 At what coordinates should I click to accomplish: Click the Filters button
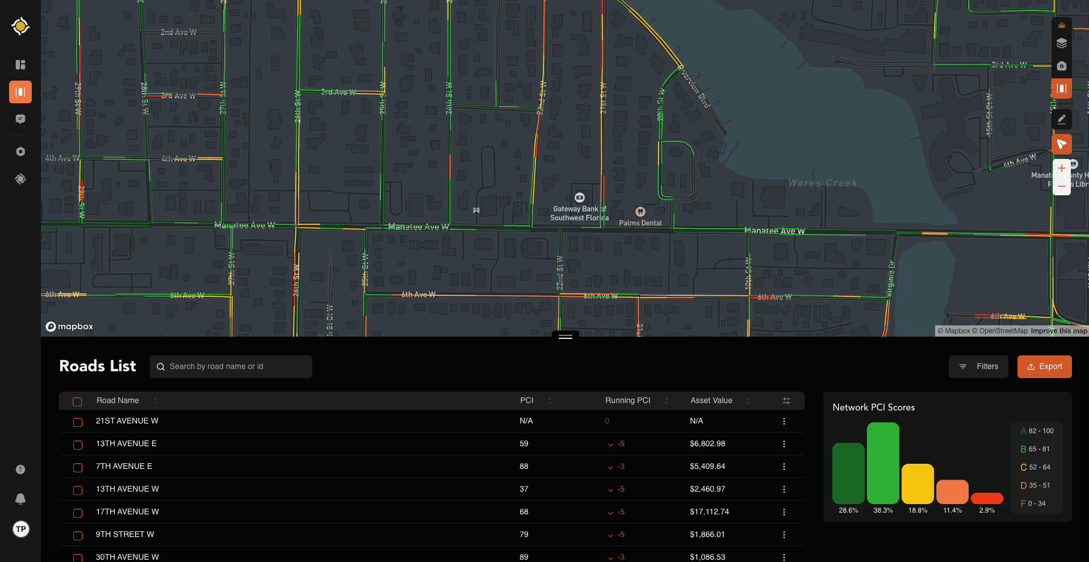tap(978, 367)
